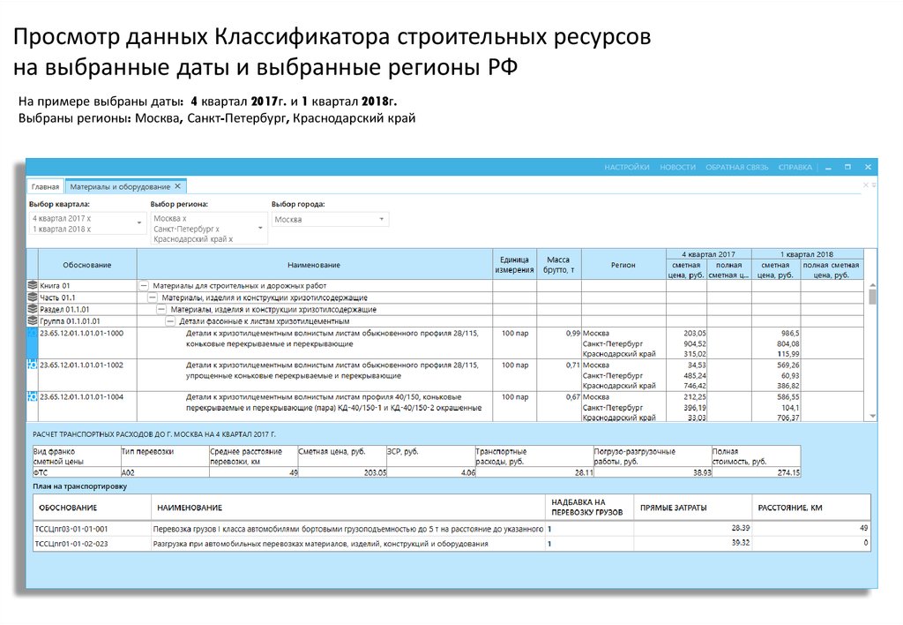903x625 pixels.
Task: Click the layers icon beside Книга 01
Action: tap(33, 286)
